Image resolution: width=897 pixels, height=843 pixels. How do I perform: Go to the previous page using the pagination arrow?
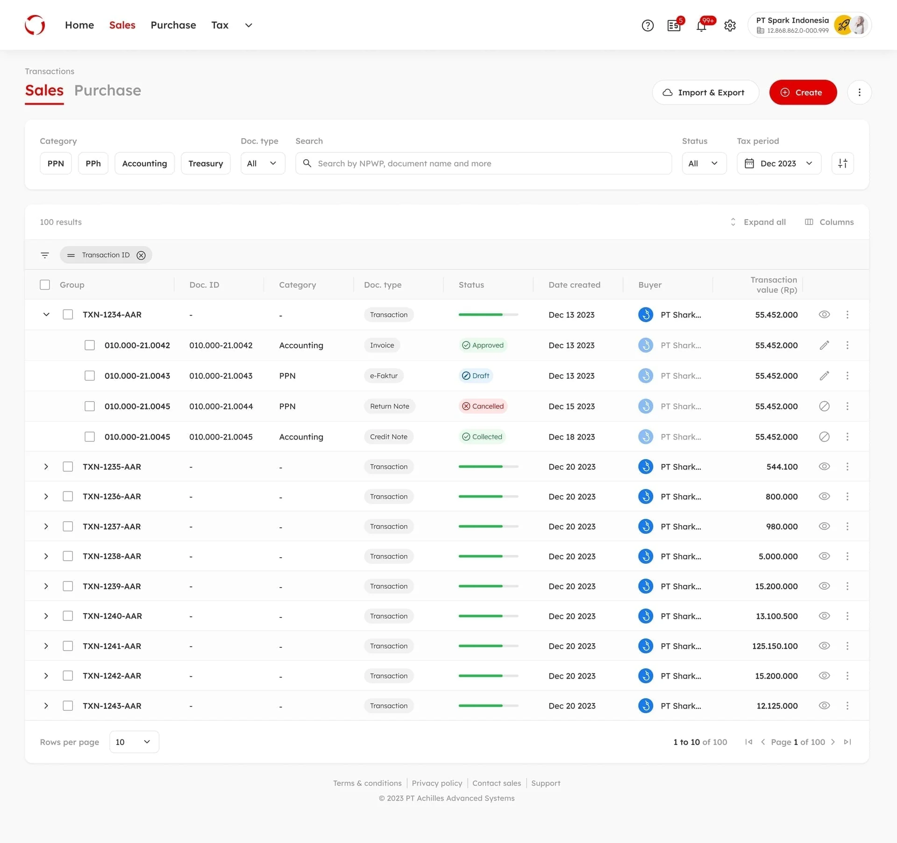(763, 742)
